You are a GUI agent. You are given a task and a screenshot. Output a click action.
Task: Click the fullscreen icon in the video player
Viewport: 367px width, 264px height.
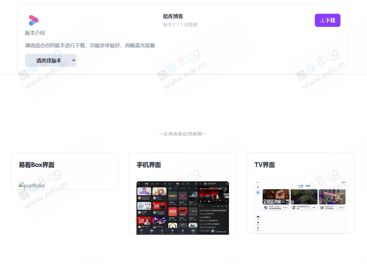227,201
